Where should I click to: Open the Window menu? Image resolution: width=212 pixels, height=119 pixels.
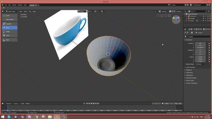coord(20,5)
